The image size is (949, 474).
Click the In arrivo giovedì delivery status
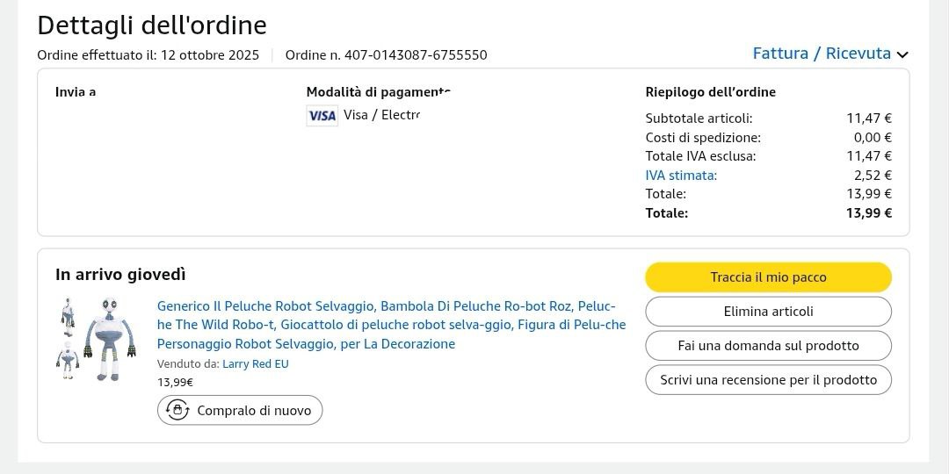tap(120, 275)
